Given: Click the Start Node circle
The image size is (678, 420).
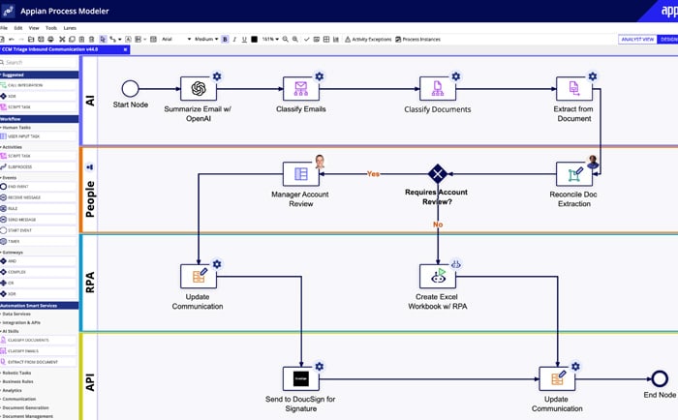Looking at the screenshot, I should 130,89.
